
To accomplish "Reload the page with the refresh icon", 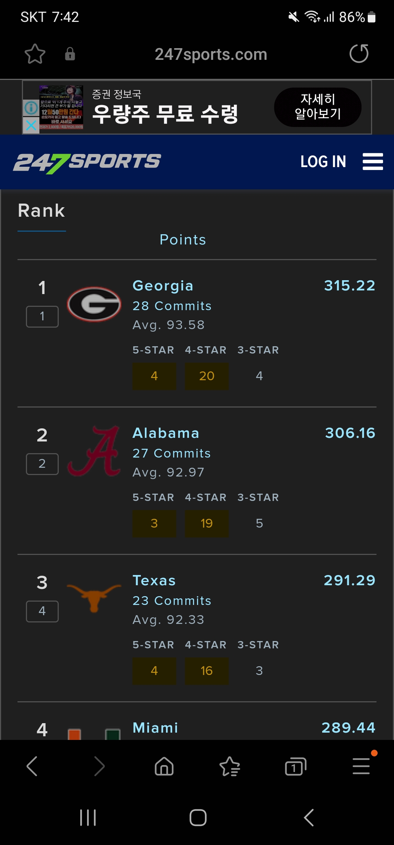I will [359, 54].
